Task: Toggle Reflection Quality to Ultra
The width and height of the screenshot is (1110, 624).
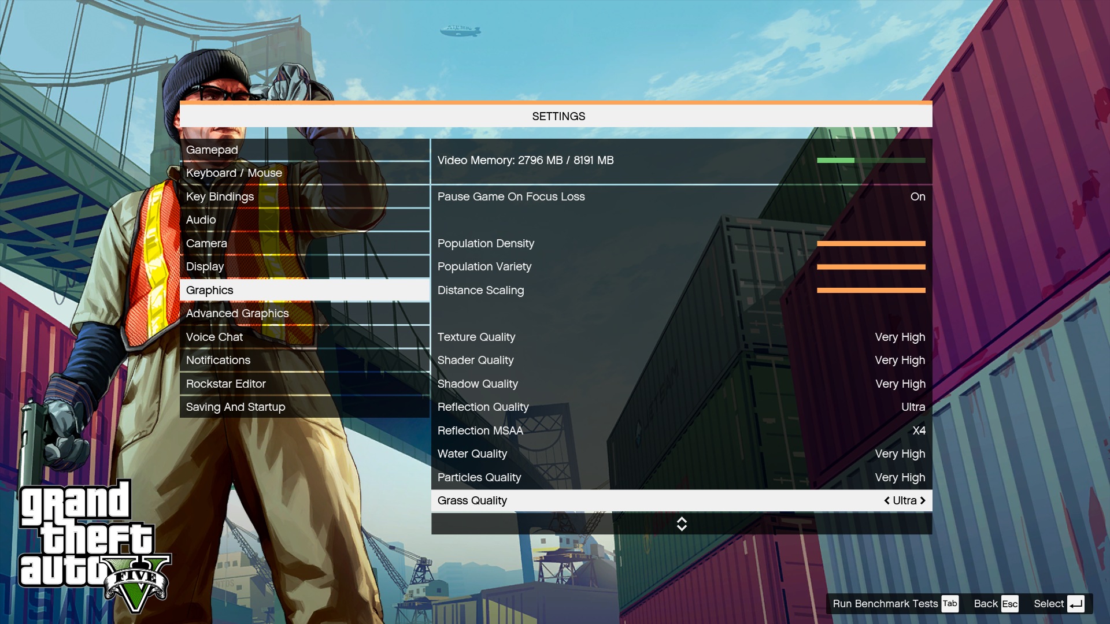Action: (x=681, y=407)
